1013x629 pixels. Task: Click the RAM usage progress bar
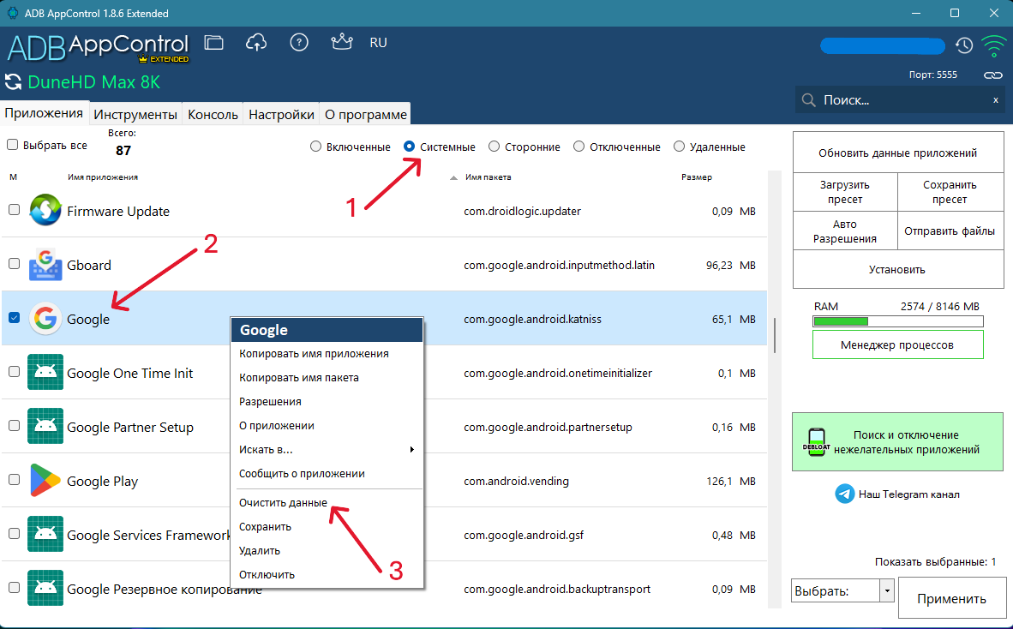tap(897, 321)
